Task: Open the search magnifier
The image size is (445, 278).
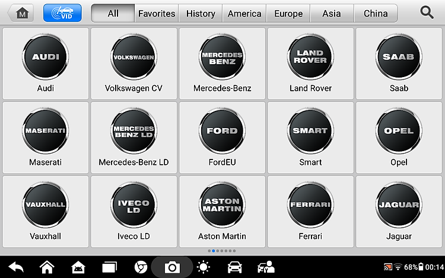Action: point(427,13)
